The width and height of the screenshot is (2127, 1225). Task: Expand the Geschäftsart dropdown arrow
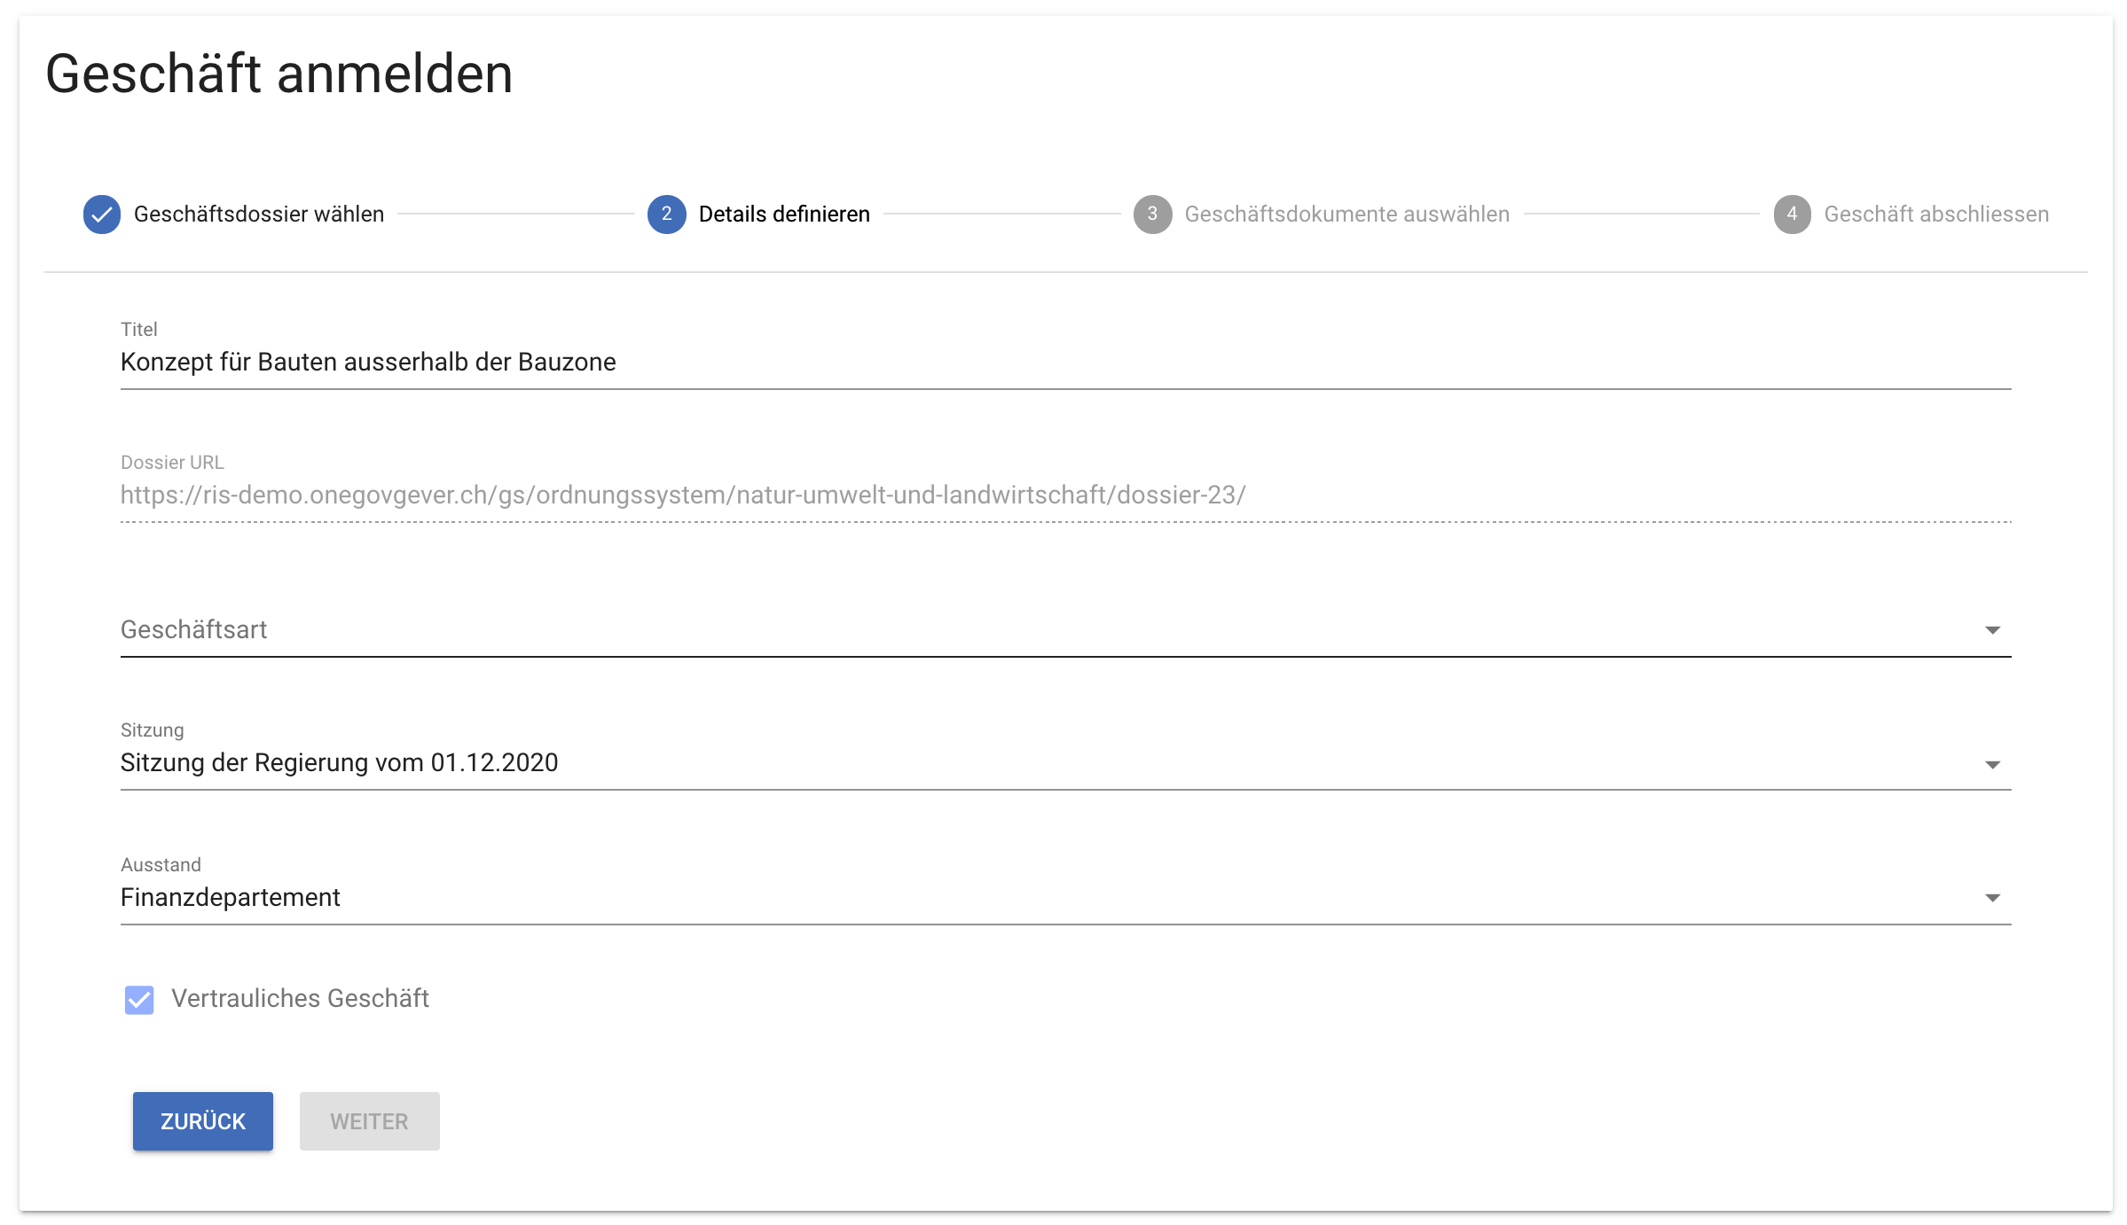pos(1992,630)
